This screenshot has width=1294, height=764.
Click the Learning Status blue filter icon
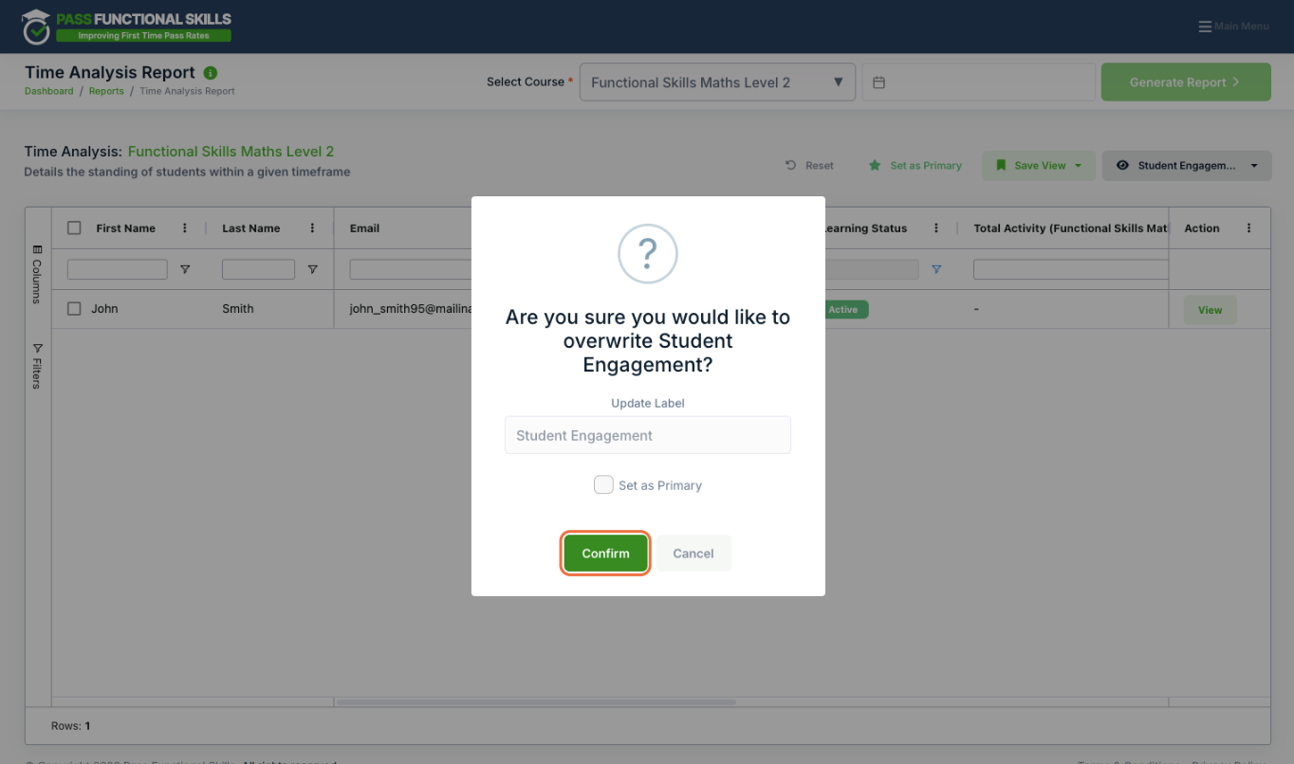point(936,269)
